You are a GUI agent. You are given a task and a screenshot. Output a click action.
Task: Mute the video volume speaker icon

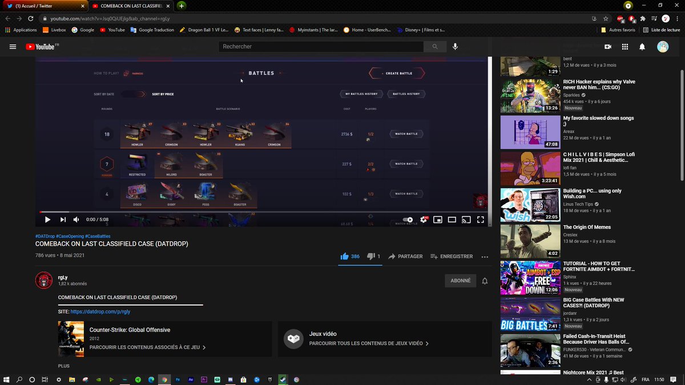[x=76, y=220]
